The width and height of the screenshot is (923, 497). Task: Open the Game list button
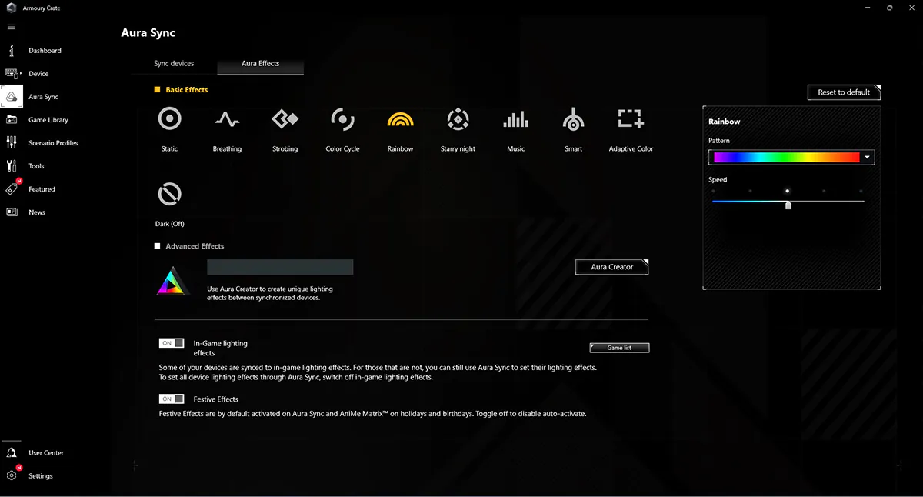coord(619,348)
